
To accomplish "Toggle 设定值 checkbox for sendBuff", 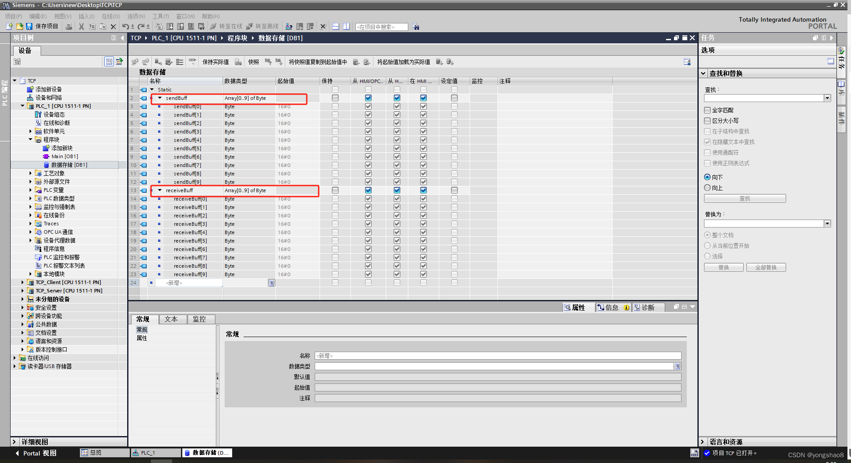I will 454,98.
